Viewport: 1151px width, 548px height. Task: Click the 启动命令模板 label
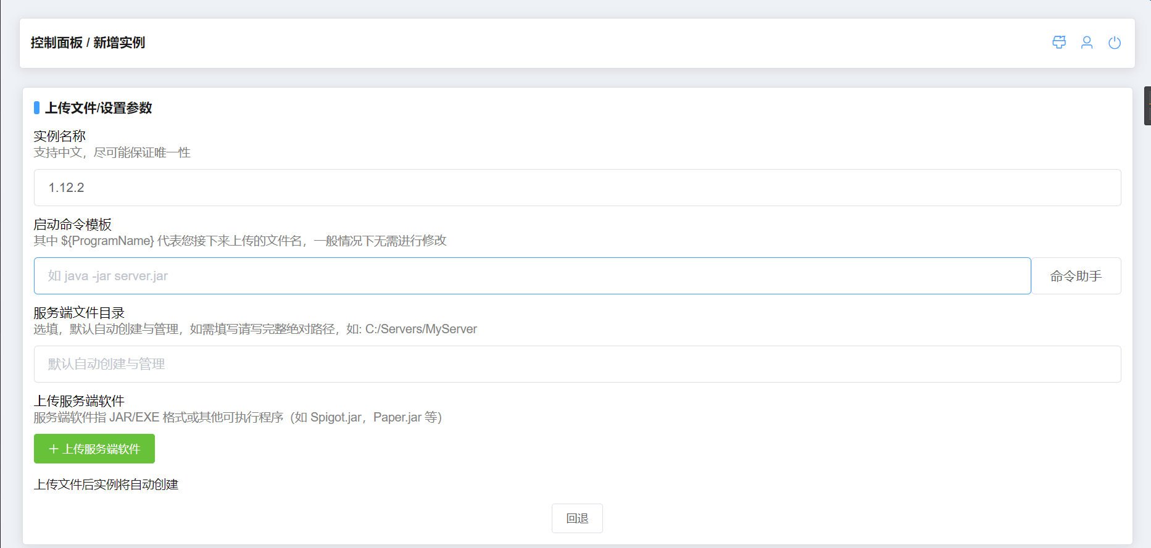pyautogui.click(x=73, y=225)
